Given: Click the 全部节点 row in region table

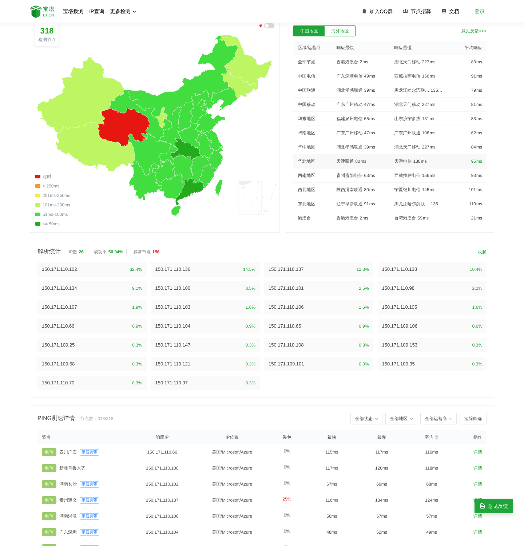Looking at the screenshot, I should click(390, 62).
